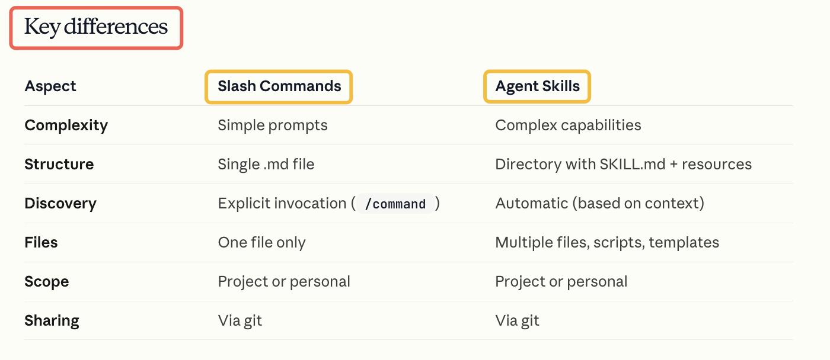Select "Automatic (based on context)" cell

tap(599, 204)
